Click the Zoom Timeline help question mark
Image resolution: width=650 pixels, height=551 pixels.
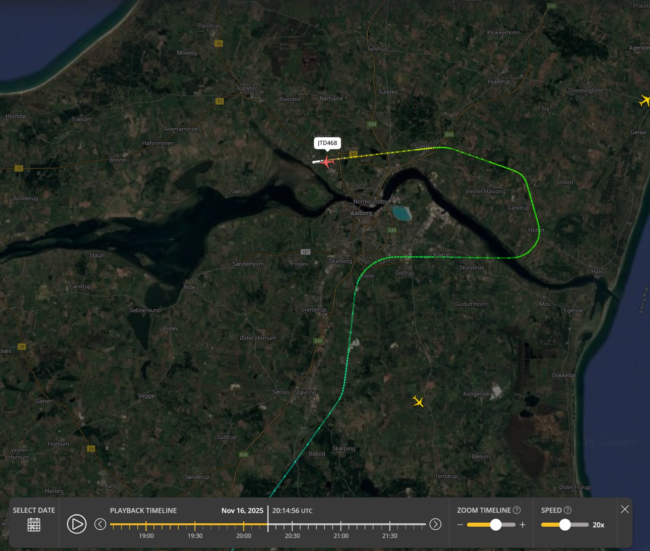pyautogui.click(x=517, y=510)
